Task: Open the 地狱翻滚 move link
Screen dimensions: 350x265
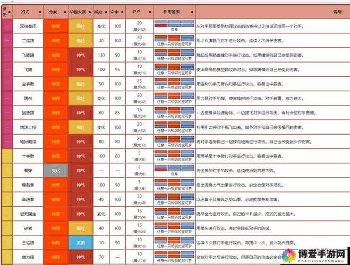Action: [x=28, y=142]
